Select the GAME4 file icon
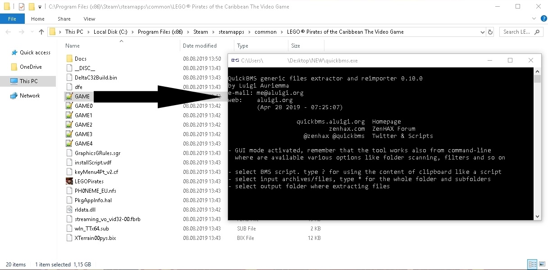Viewport: 548px width, 270px height. [69, 144]
